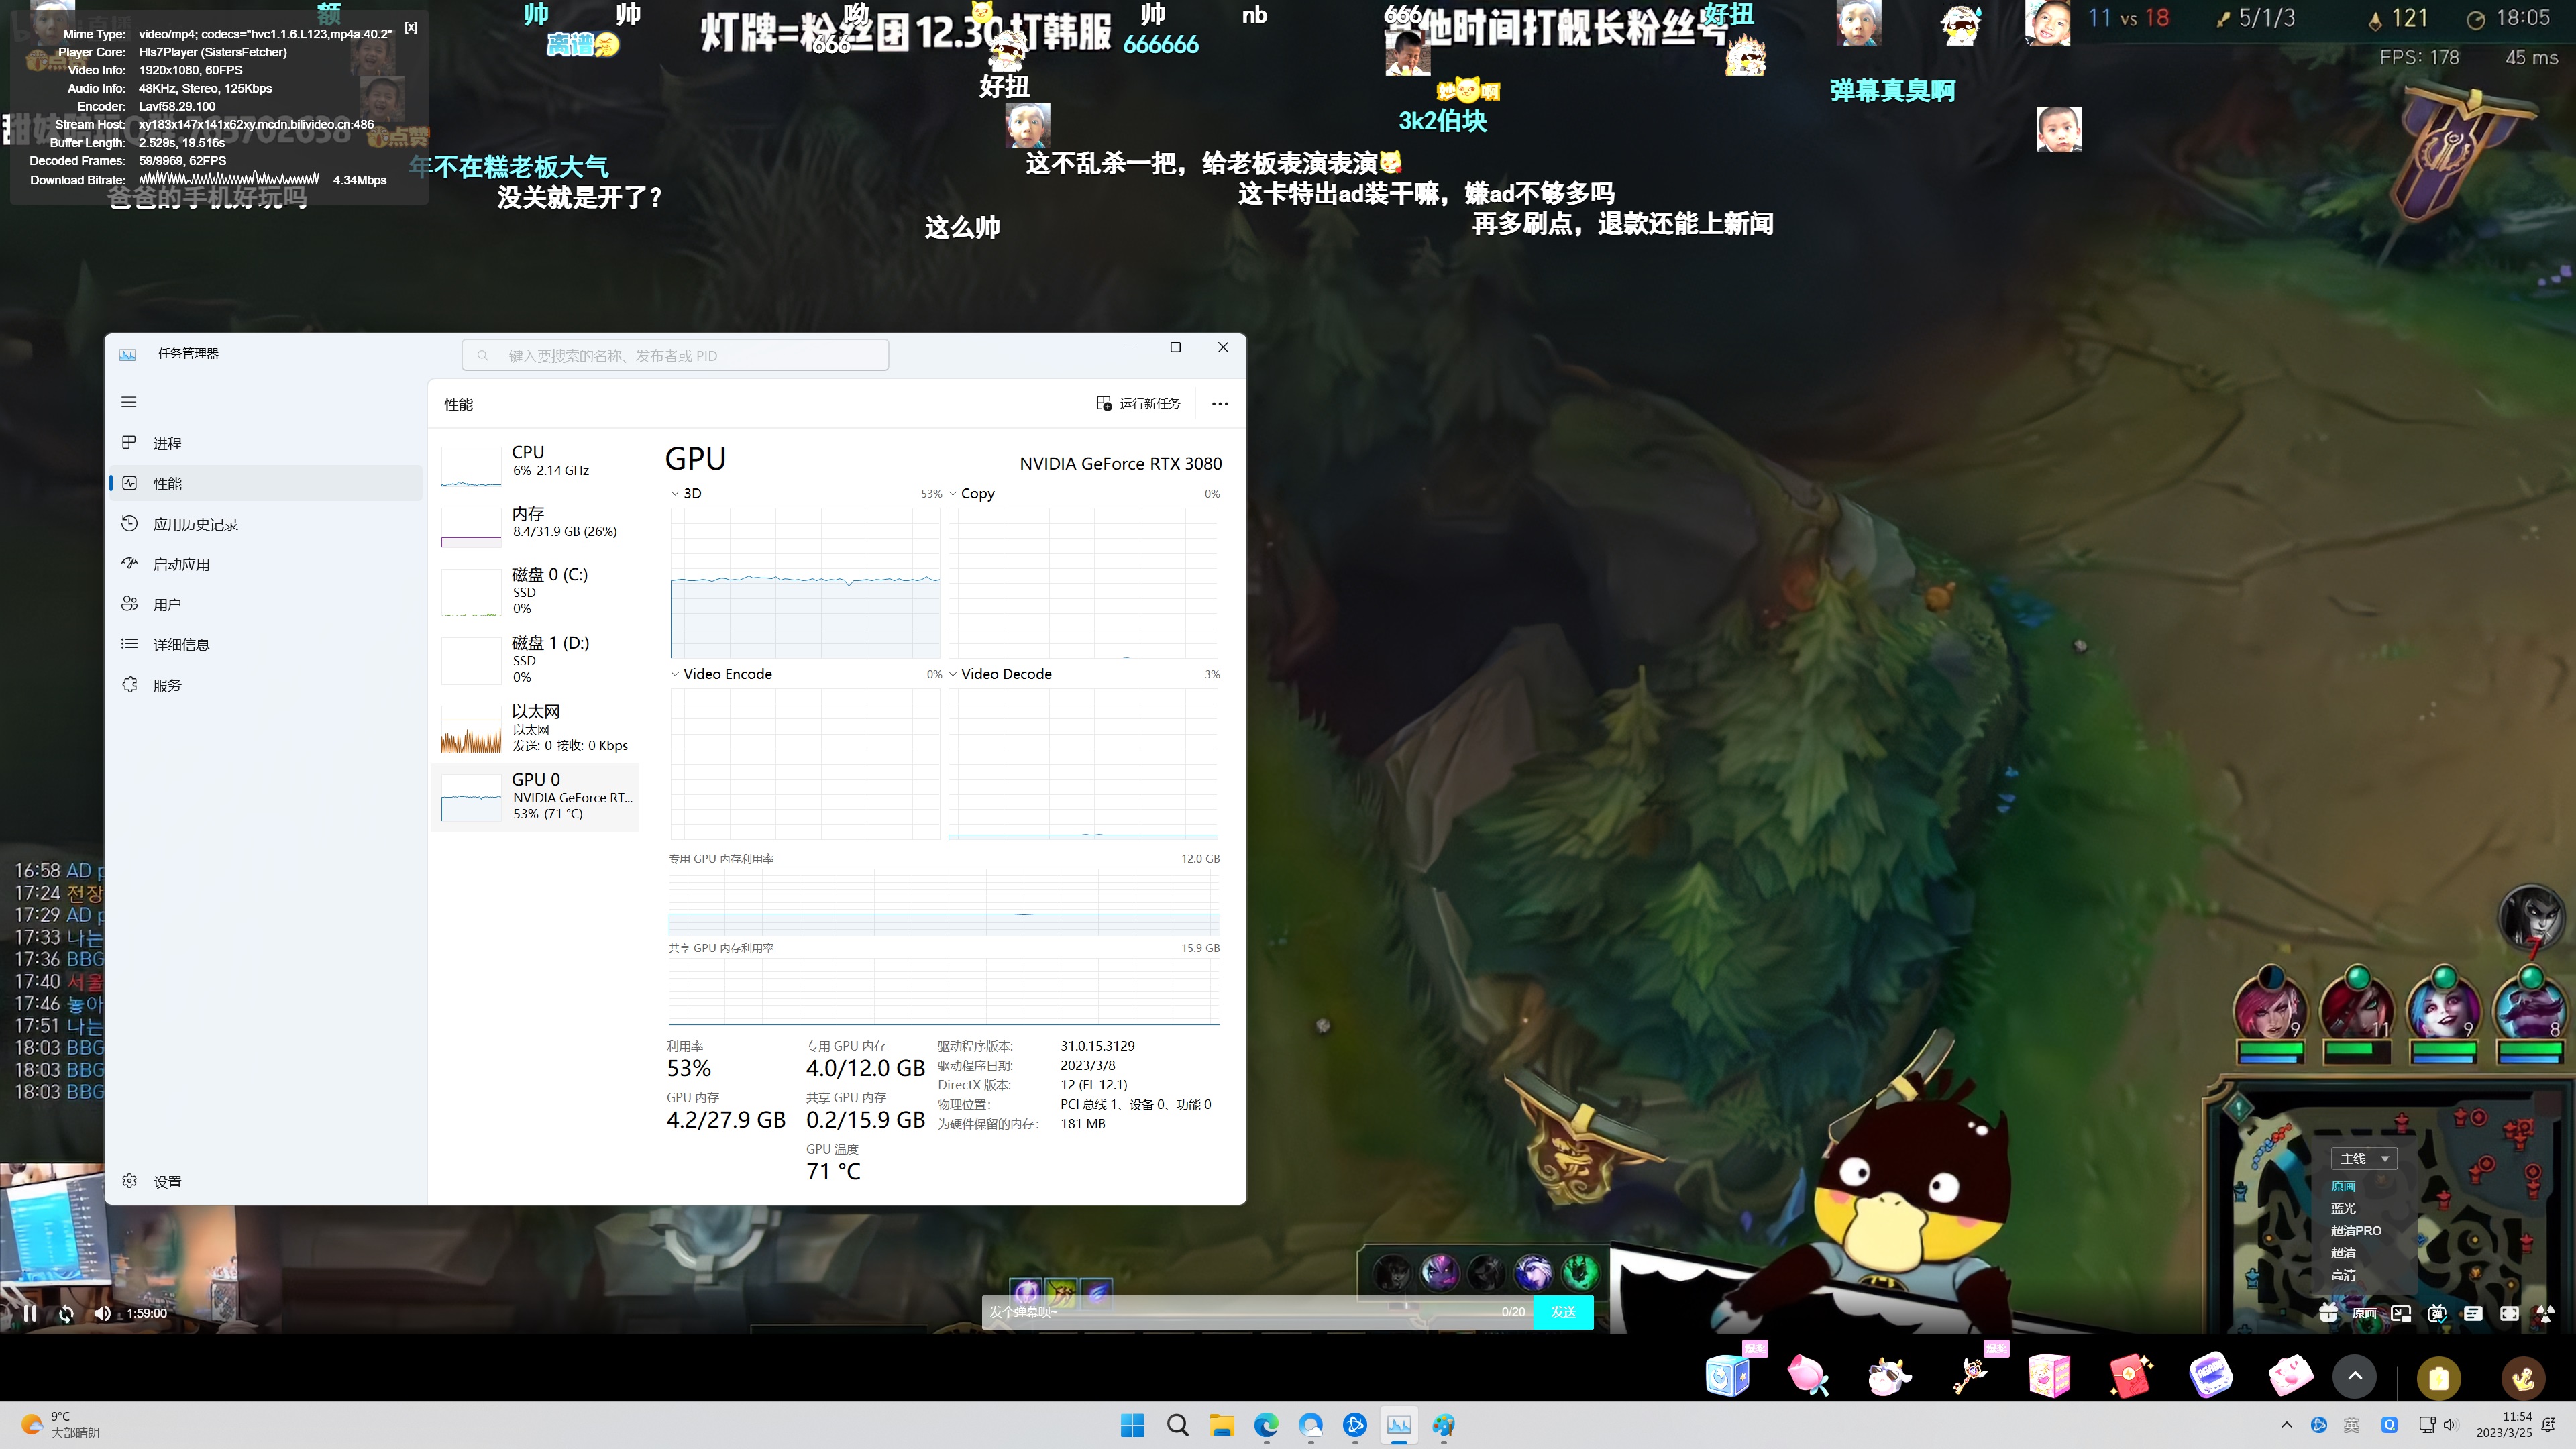Open 进程 tab in Task Manager
This screenshot has width=2576, height=1449.
point(167,443)
